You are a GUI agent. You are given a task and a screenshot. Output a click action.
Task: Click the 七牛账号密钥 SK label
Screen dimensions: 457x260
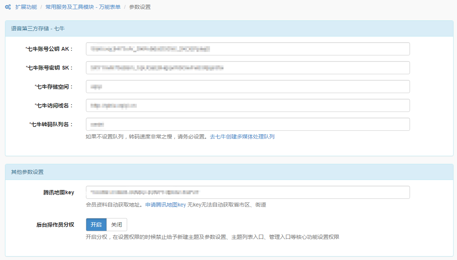(x=49, y=68)
